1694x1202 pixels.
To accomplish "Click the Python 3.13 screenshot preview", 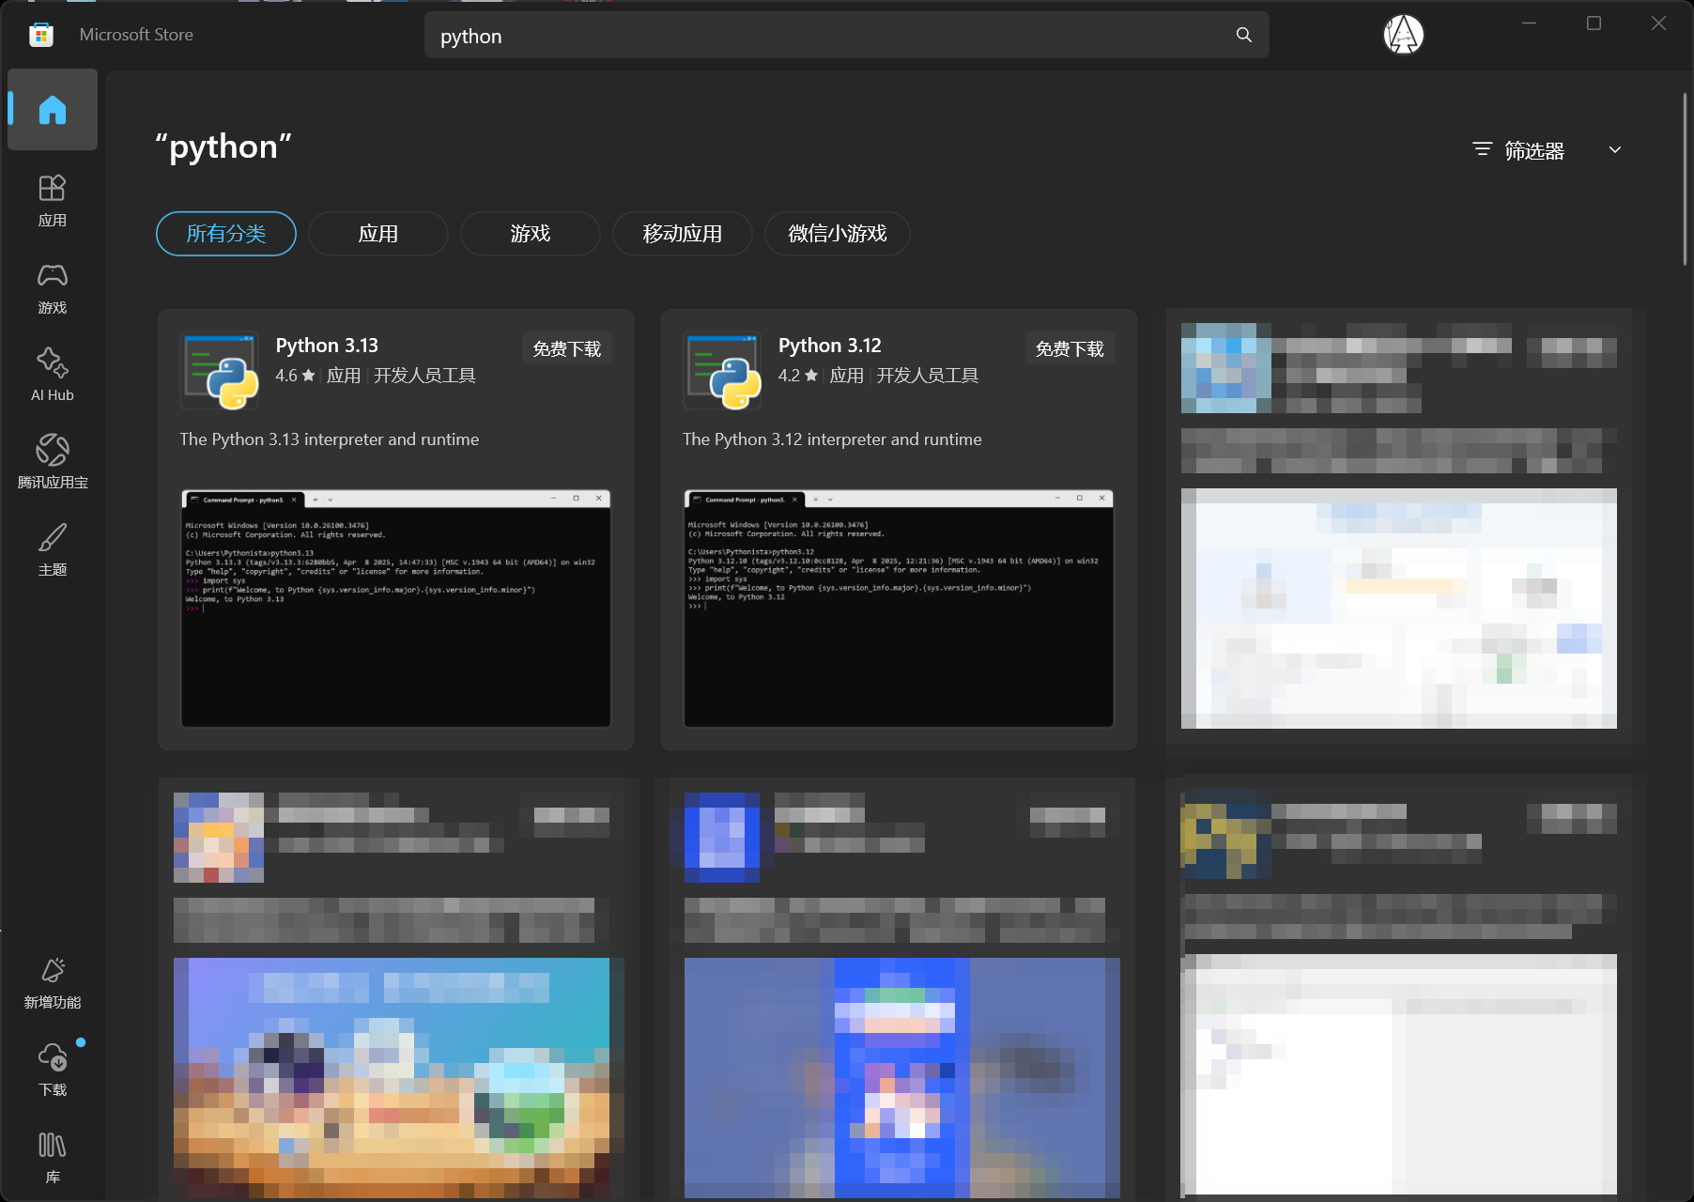I will pyautogui.click(x=394, y=609).
